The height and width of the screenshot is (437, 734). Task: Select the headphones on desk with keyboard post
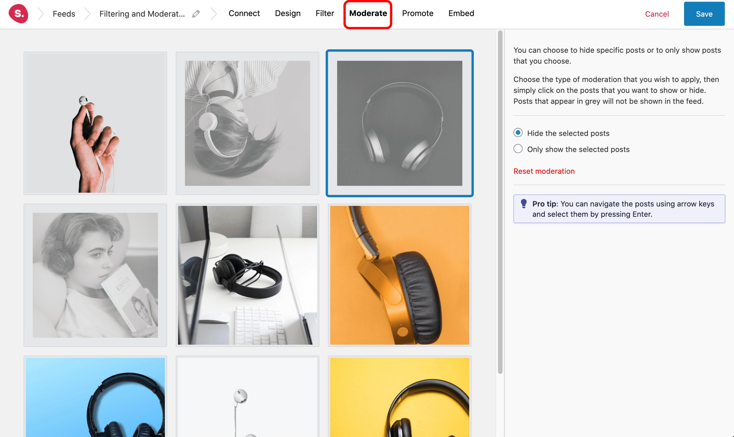[248, 275]
